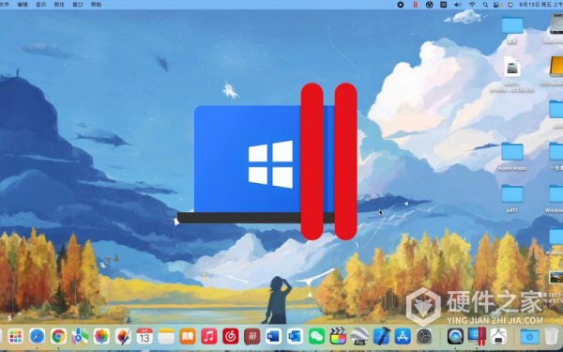
Task: Open the Trash in the dock
Action: click(551, 337)
